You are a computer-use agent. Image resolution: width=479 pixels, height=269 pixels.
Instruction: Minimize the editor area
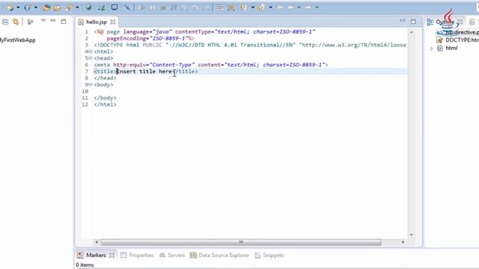pos(403,21)
